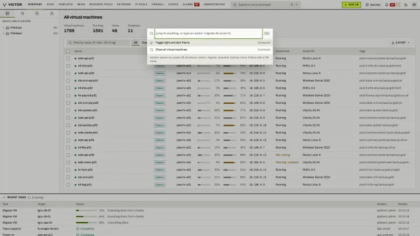Click the New VM button
Screen dimensions: 420x236
tap(351, 5)
